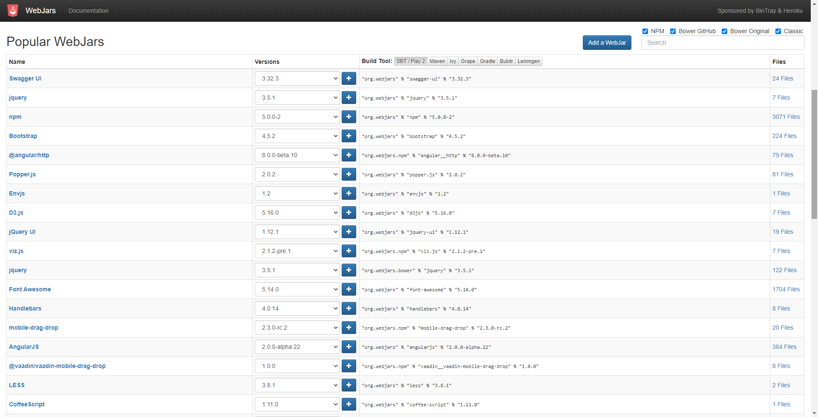Open the Swagger UI project link

25,78
